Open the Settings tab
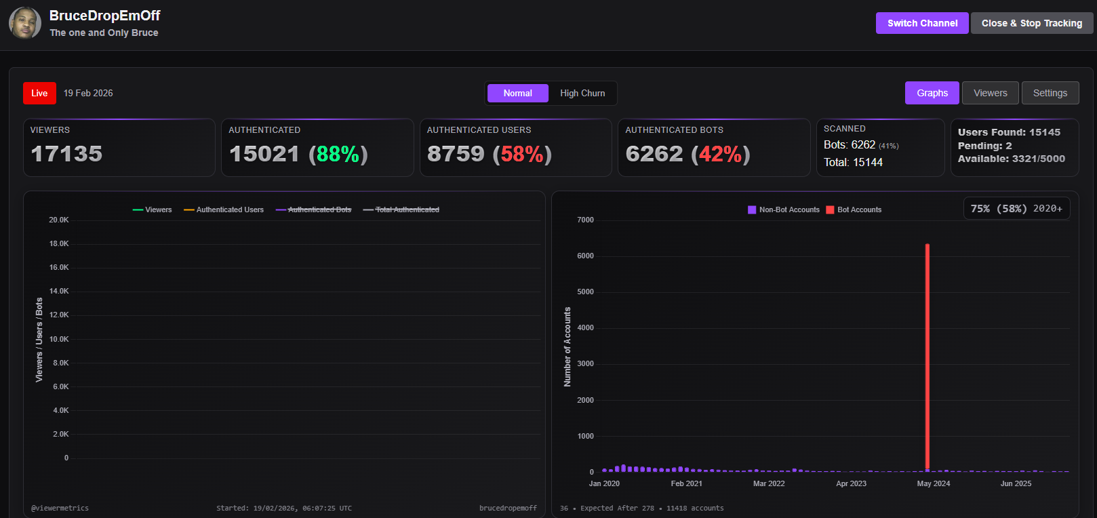 [x=1050, y=93]
